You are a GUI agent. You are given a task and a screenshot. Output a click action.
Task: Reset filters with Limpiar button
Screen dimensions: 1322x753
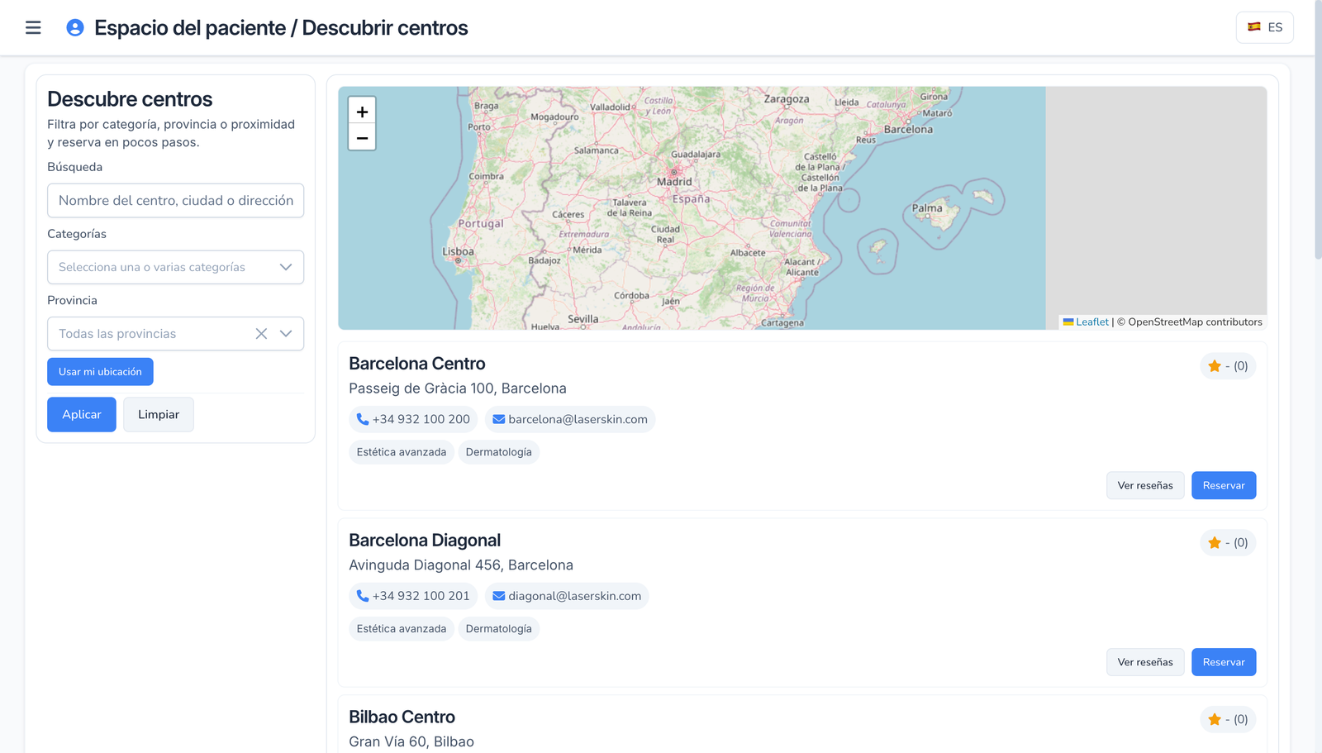pos(159,415)
